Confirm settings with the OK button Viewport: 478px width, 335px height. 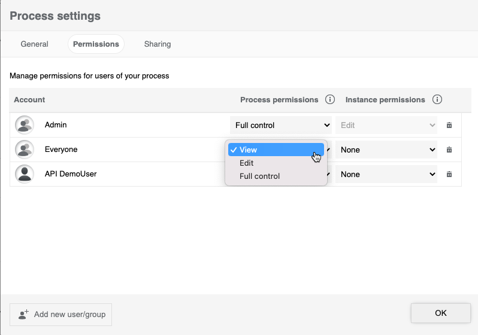point(440,313)
